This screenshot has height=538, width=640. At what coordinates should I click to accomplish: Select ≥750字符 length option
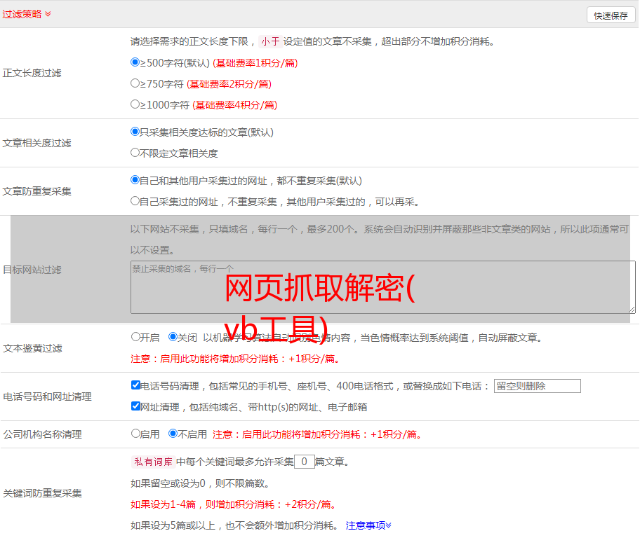135,83
